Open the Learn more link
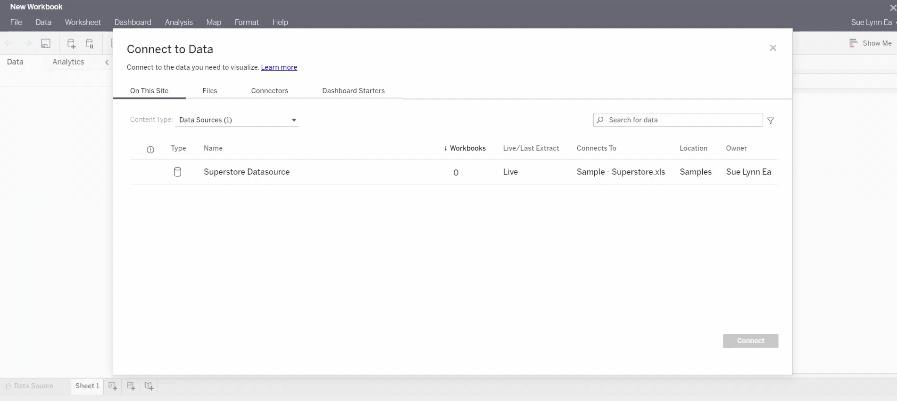 [x=279, y=67]
